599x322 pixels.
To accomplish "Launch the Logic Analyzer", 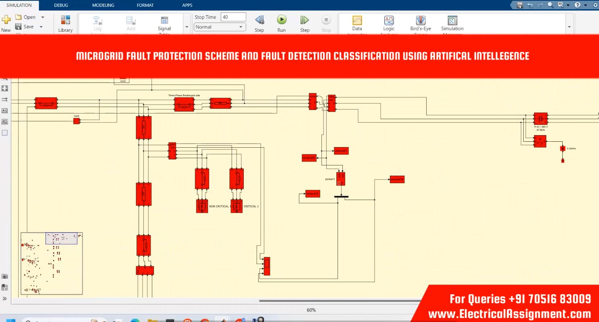I will 389,23.
